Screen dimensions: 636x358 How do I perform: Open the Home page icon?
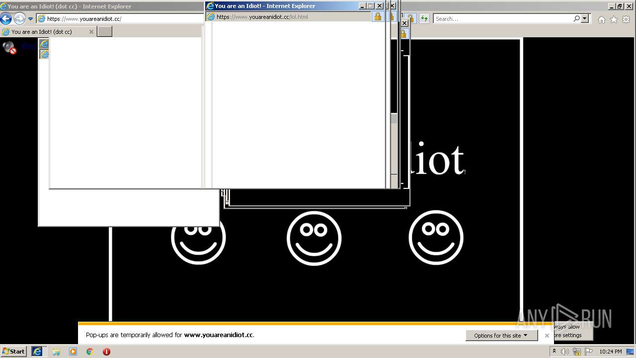pyautogui.click(x=602, y=19)
